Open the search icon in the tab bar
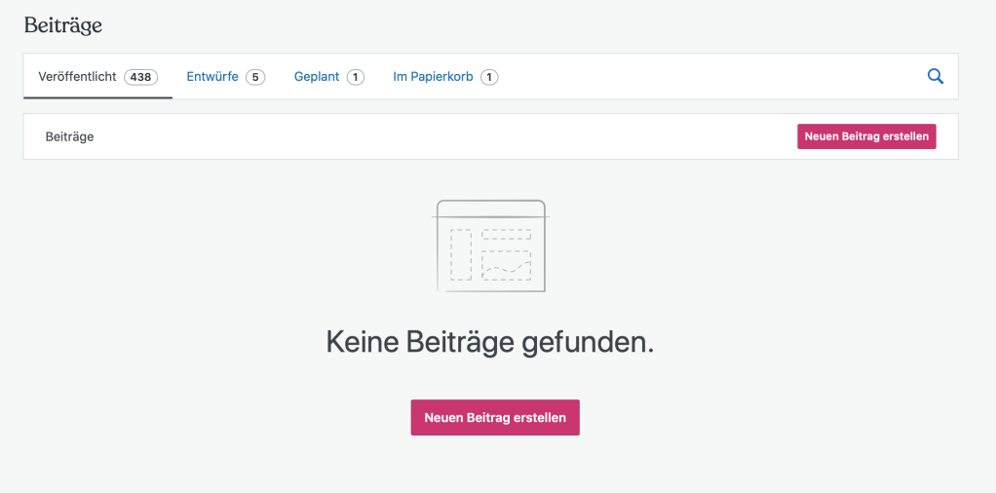This screenshot has width=996, height=493. tap(935, 77)
